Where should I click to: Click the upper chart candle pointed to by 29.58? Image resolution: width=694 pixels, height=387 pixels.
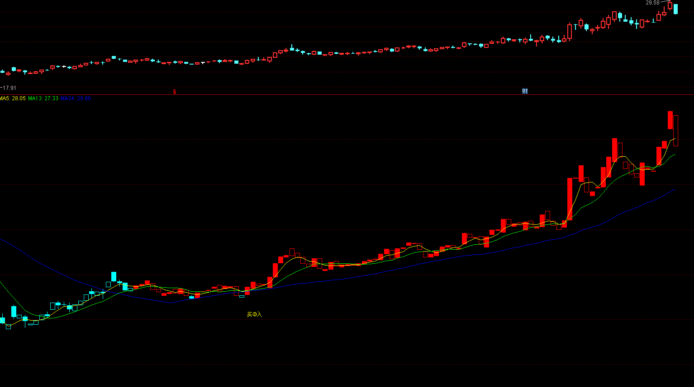[670, 5]
